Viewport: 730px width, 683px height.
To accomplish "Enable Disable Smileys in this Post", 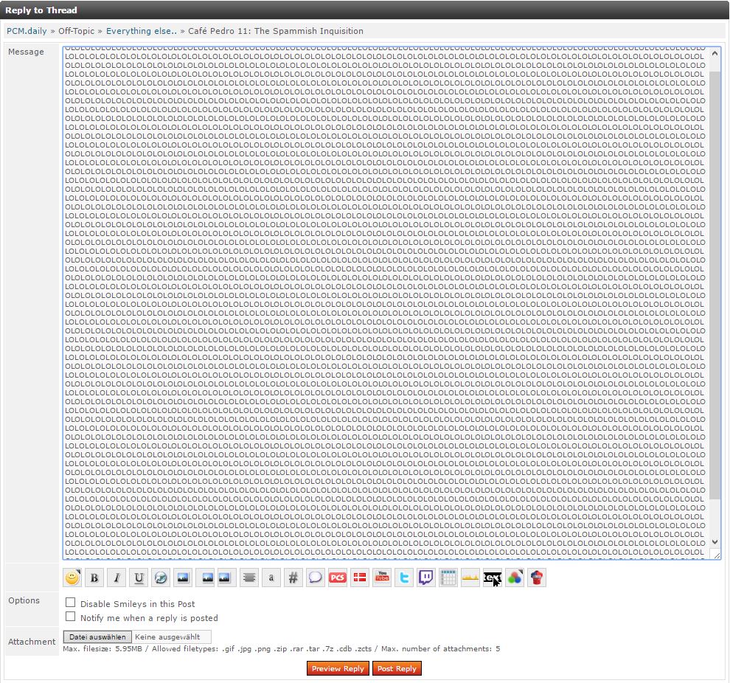I will [71, 603].
